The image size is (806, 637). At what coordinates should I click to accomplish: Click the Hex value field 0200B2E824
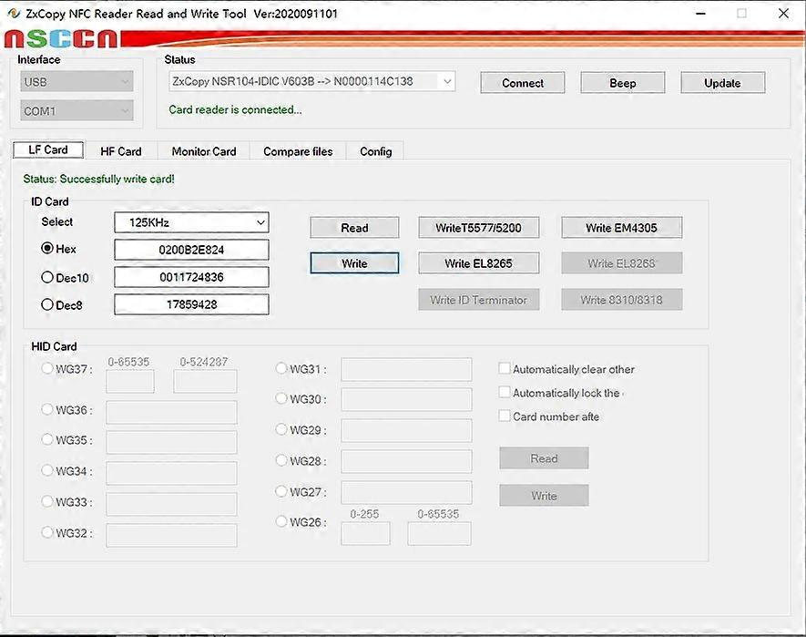[x=191, y=250]
